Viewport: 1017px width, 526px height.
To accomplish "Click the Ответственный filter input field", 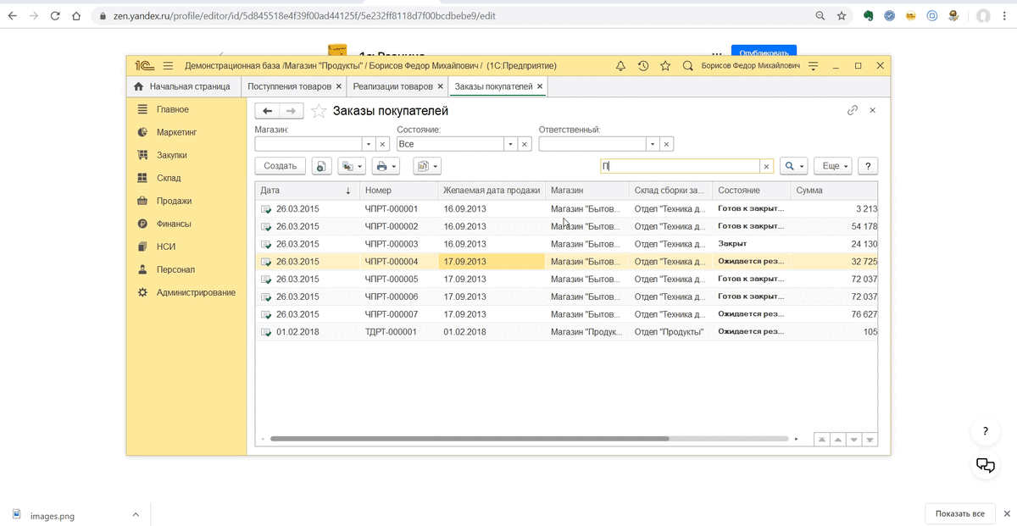I will 592,144.
